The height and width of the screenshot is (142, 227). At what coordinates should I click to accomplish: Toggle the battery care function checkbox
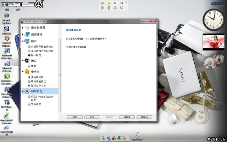click(67, 47)
